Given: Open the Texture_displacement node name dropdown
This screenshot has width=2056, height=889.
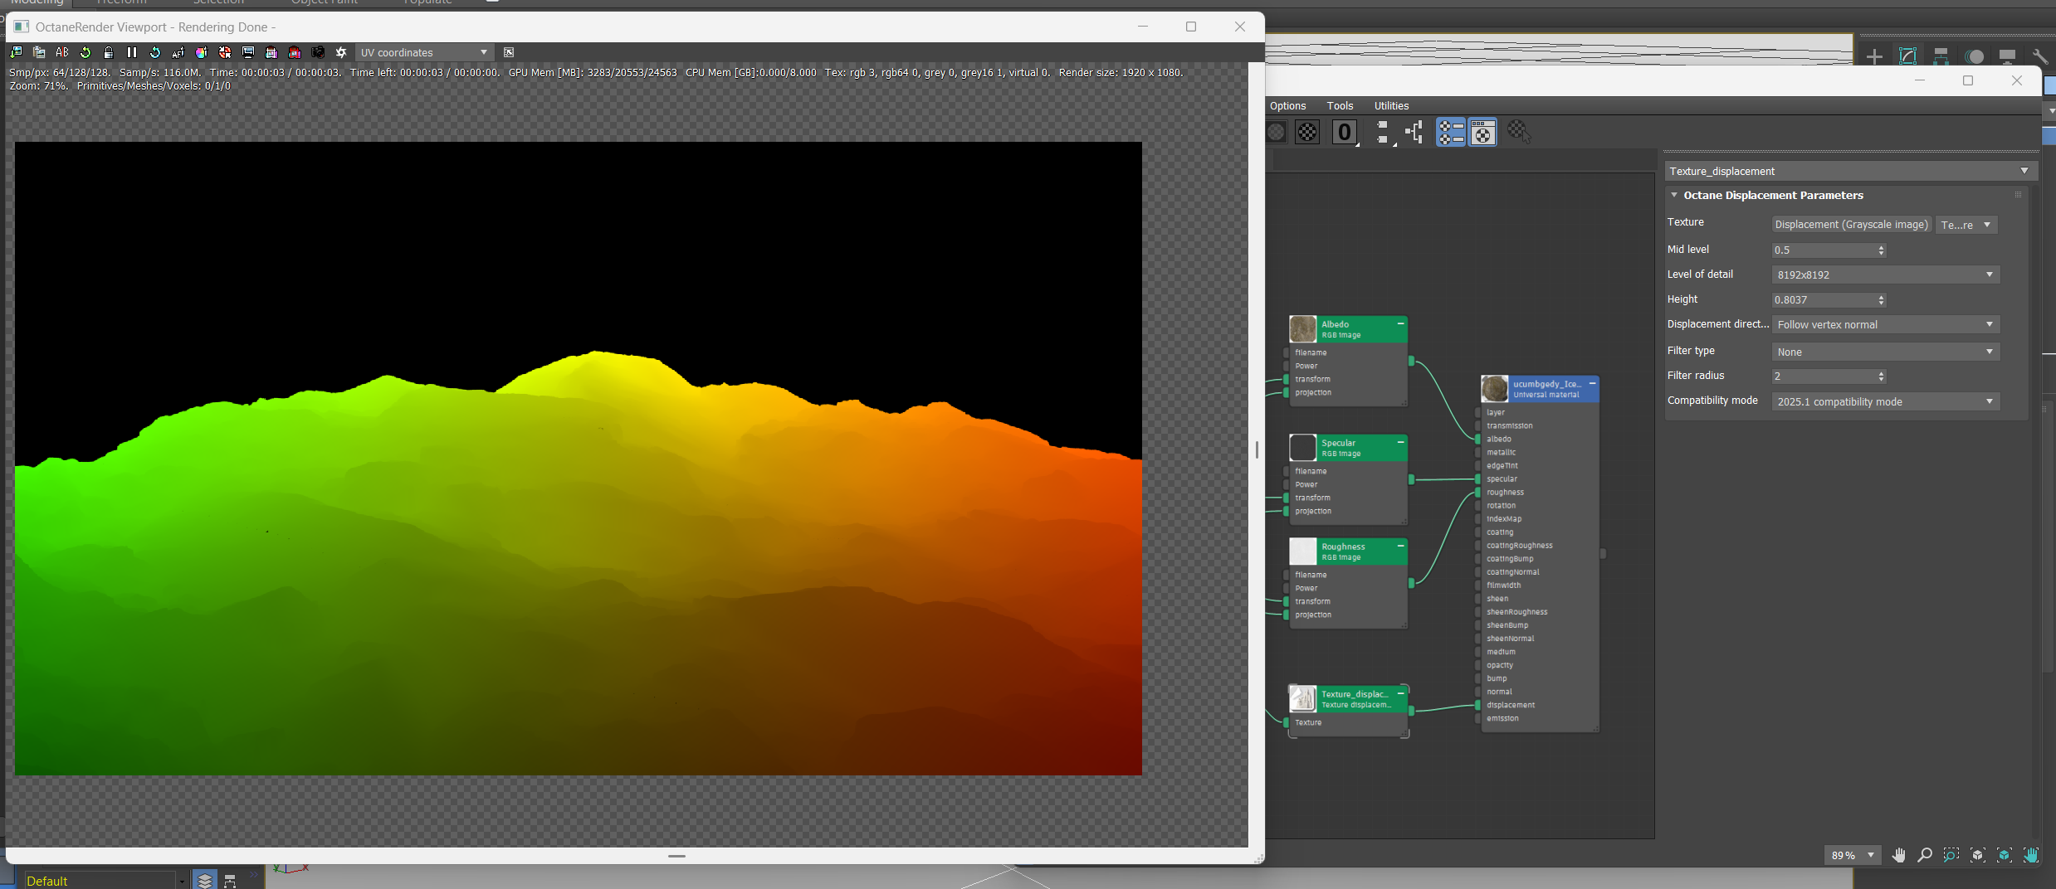Looking at the screenshot, I should pyautogui.click(x=1849, y=171).
